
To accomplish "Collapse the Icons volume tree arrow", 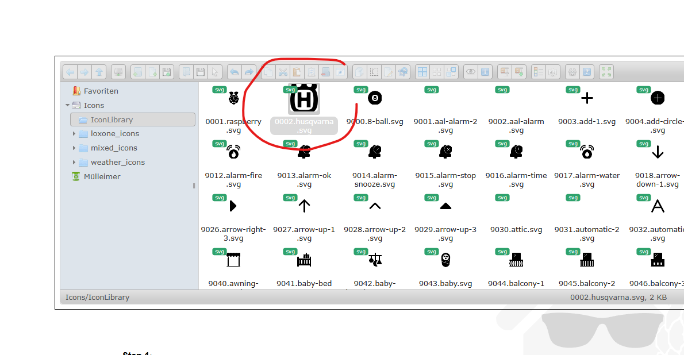I will pos(67,105).
